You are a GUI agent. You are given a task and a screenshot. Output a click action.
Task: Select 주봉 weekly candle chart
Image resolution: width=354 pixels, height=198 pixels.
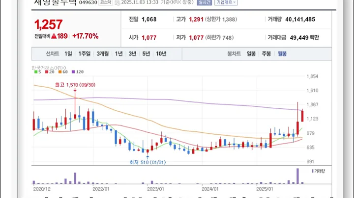[266, 54]
